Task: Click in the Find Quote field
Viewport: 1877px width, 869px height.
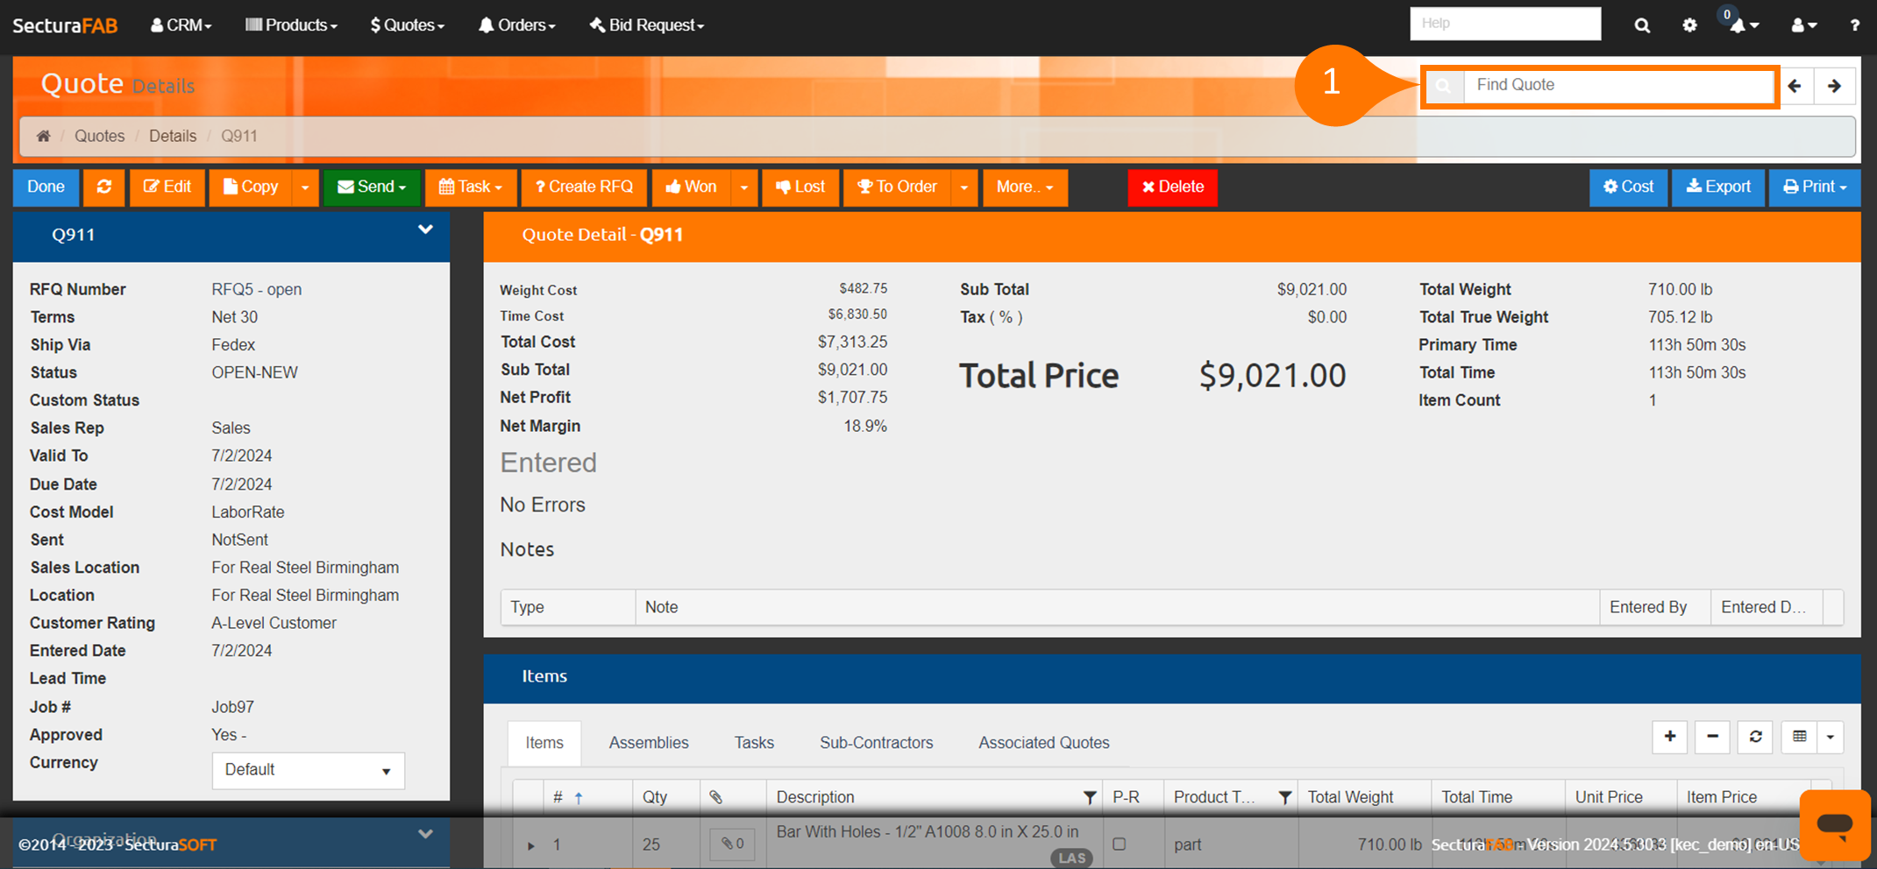Action: [1617, 86]
